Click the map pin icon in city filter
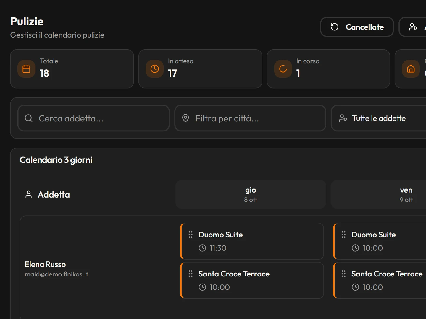Image resolution: width=426 pixels, height=319 pixels. point(185,118)
